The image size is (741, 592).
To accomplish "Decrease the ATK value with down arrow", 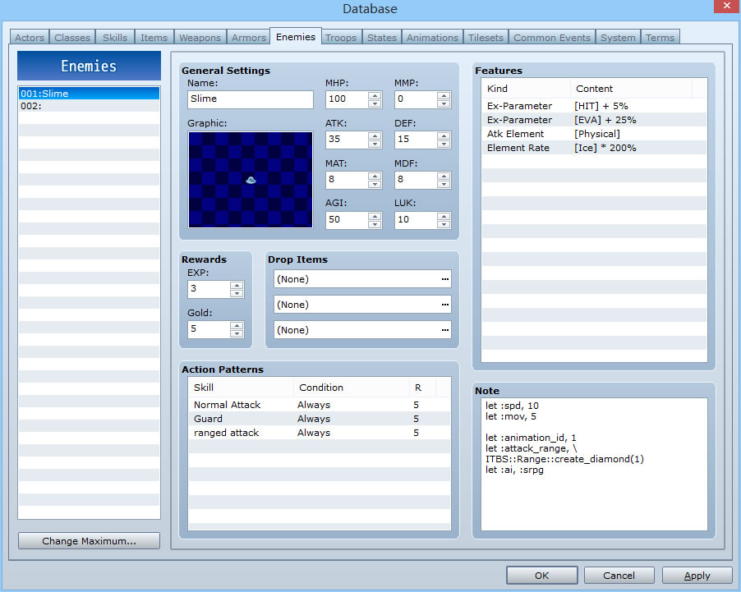I will click(x=375, y=144).
